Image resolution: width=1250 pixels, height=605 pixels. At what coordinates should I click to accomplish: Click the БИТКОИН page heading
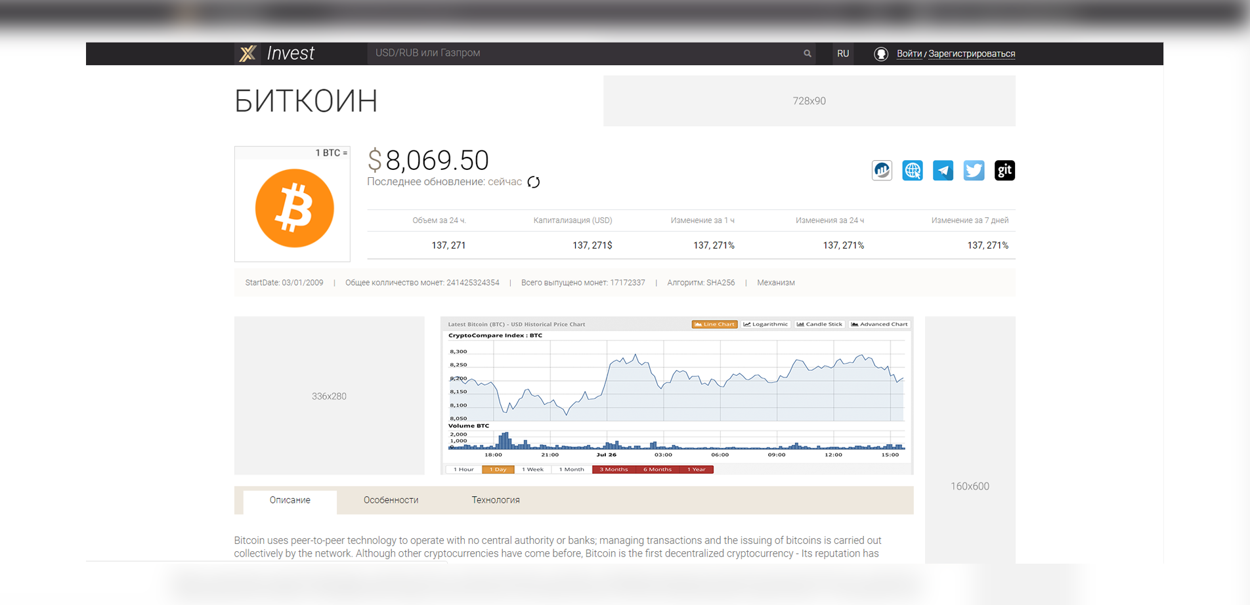pyautogui.click(x=306, y=101)
